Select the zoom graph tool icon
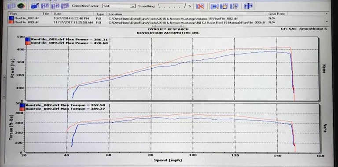Image resolution: width=338 pixels, height=167 pixels. [214, 6]
